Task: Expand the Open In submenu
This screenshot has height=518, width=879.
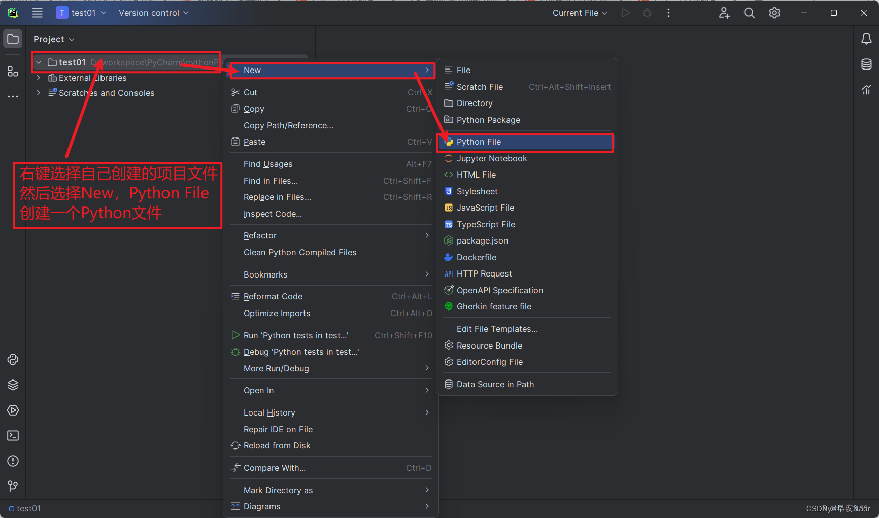Action: [x=330, y=390]
